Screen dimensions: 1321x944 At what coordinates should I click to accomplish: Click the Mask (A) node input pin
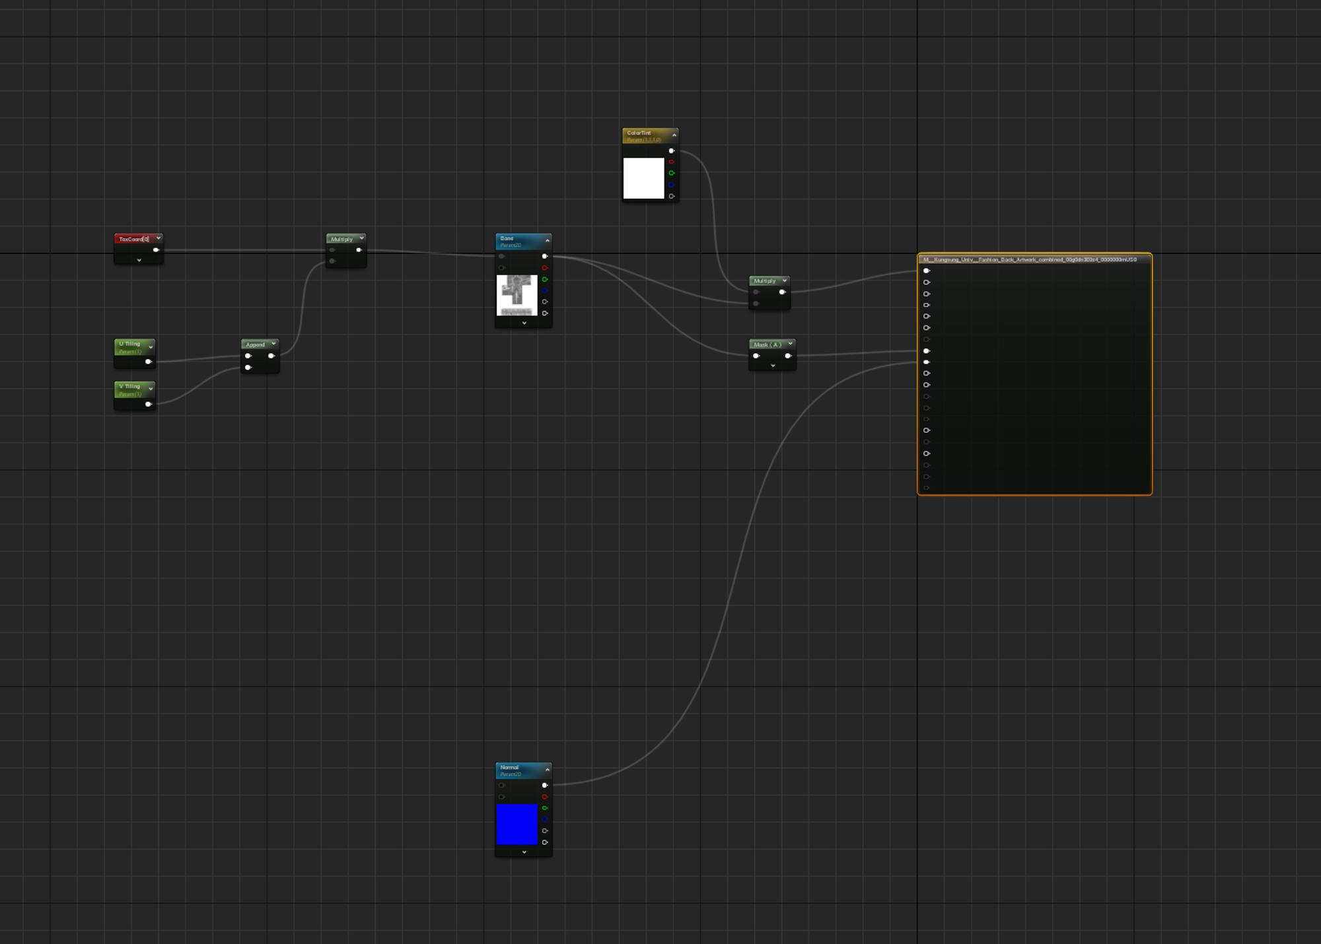coord(756,356)
